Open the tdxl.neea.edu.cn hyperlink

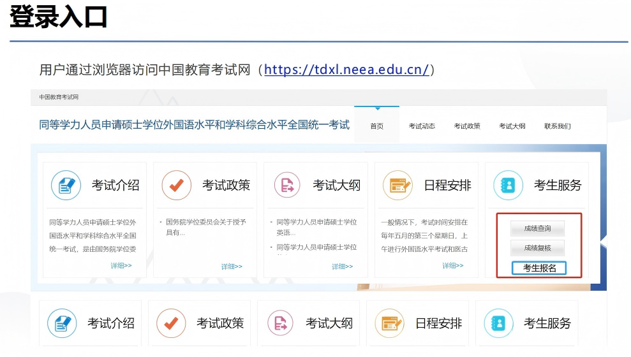click(346, 69)
